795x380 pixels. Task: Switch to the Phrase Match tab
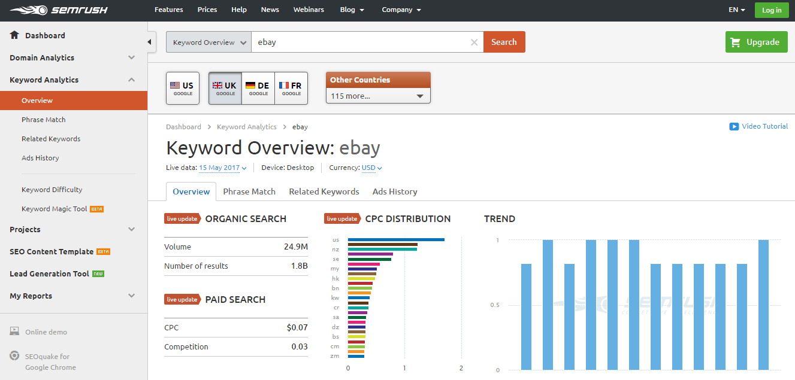click(249, 191)
